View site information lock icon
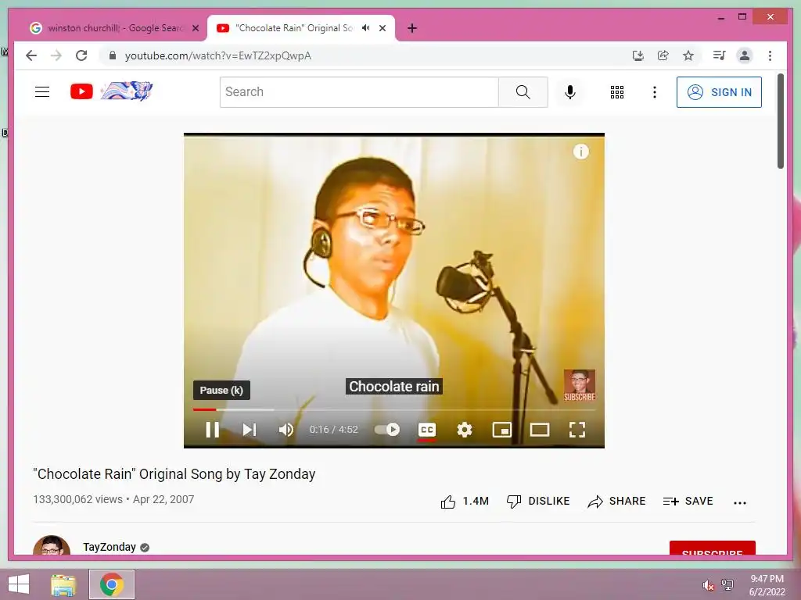801x600 pixels. point(113,55)
